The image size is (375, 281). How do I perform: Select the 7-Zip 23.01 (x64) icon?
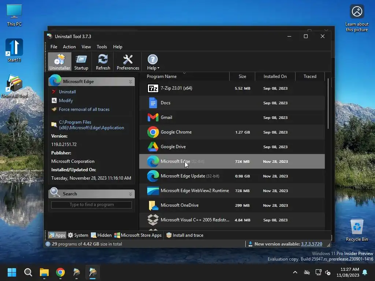tap(153, 89)
